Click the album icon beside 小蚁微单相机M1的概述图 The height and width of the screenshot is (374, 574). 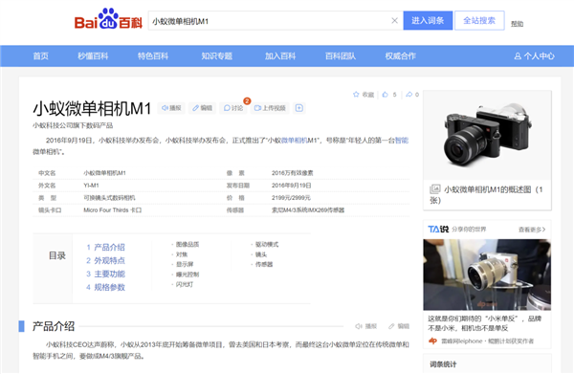click(x=434, y=189)
